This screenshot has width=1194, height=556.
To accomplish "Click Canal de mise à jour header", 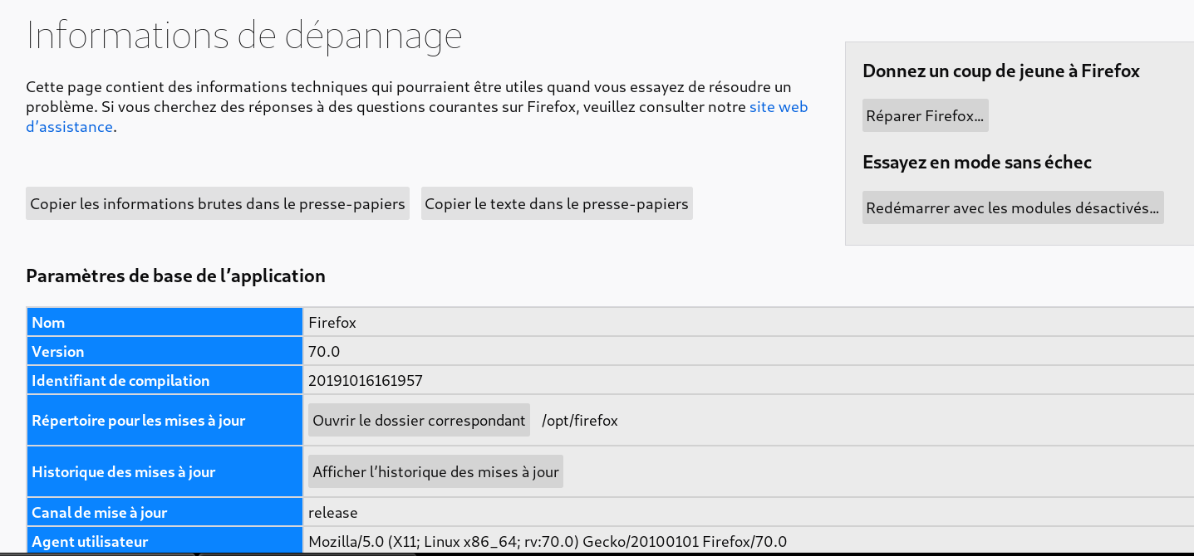I will [x=165, y=512].
